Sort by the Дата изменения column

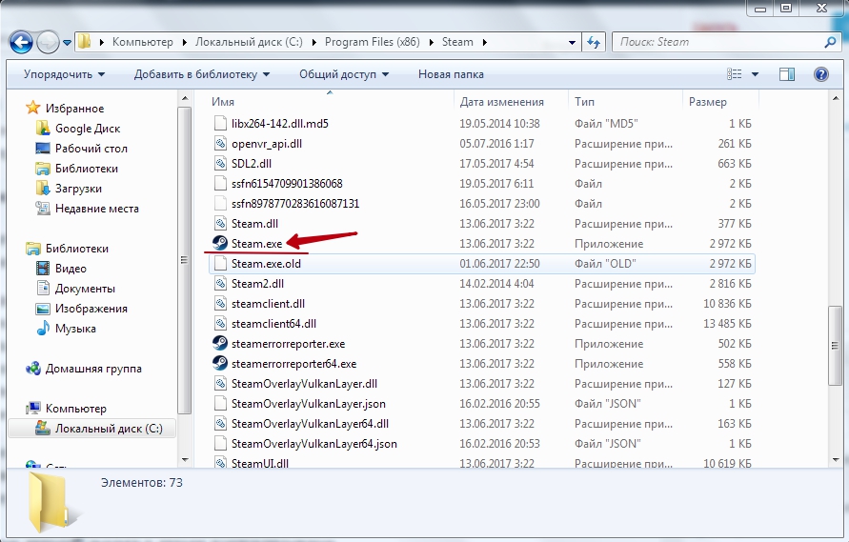point(501,102)
